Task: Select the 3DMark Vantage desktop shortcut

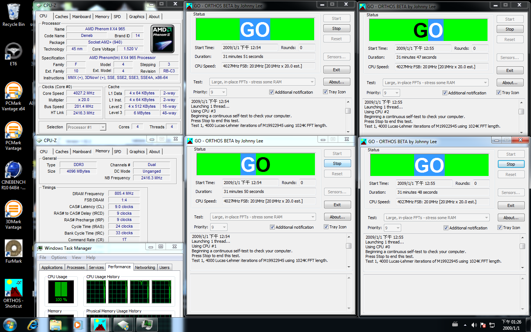Action: tap(13, 215)
